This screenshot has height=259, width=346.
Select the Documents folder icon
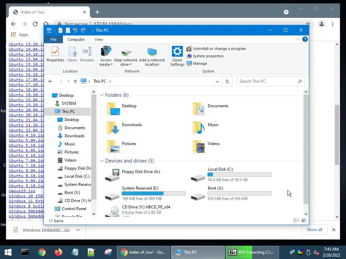[x=198, y=109]
